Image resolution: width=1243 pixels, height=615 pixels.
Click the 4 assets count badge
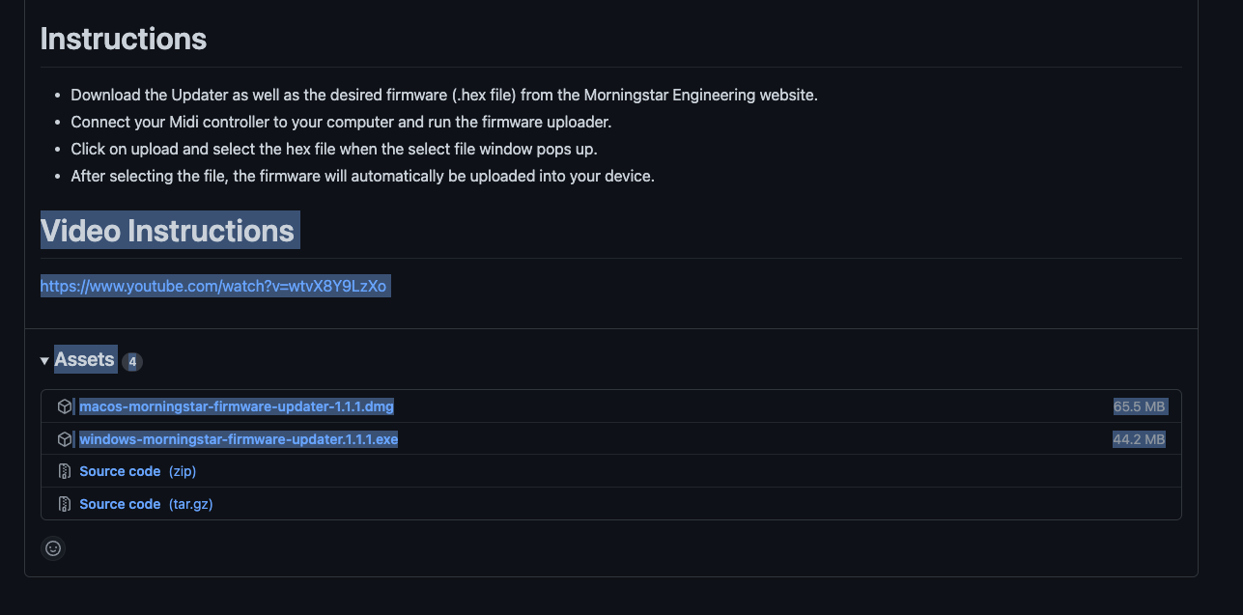point(132,360)
